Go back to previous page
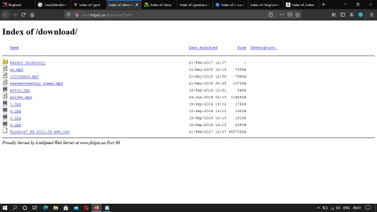This screenshot has height=212, width=377. [6, 14]
